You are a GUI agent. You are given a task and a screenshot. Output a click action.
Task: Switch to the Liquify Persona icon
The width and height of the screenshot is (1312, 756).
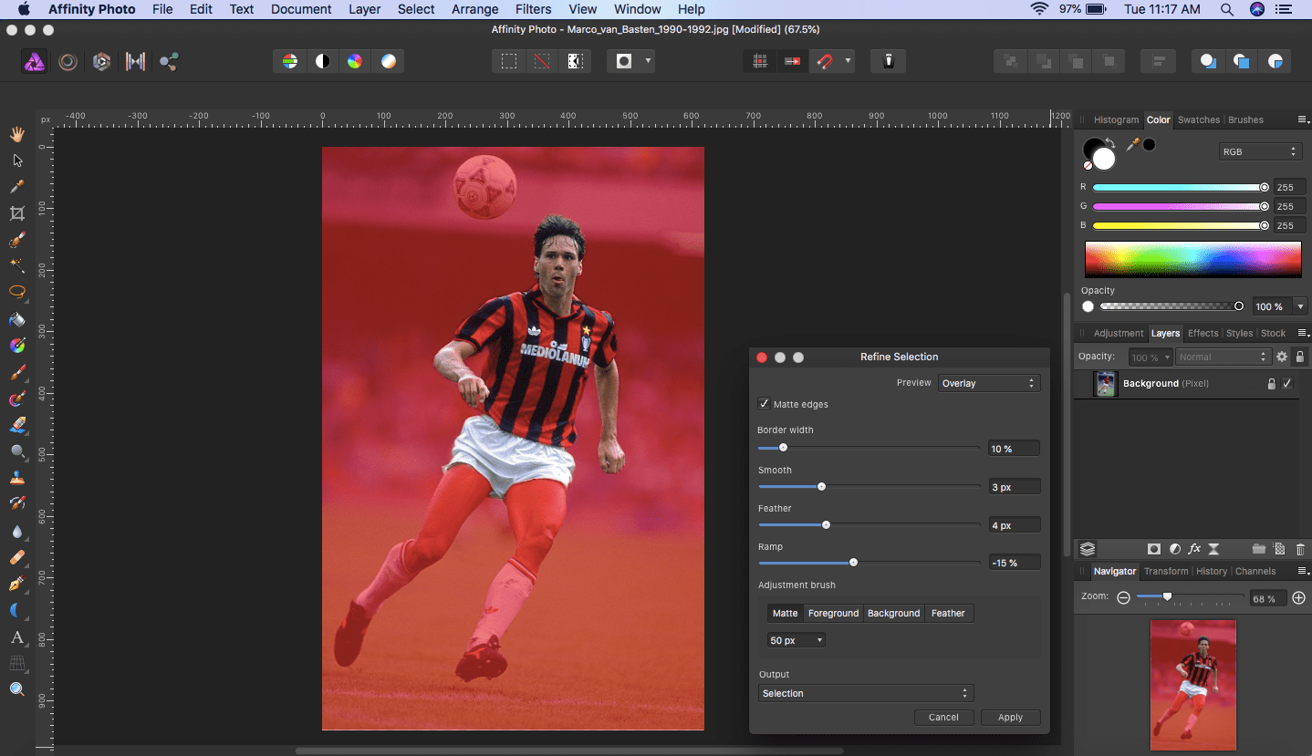tap(68, 61)
